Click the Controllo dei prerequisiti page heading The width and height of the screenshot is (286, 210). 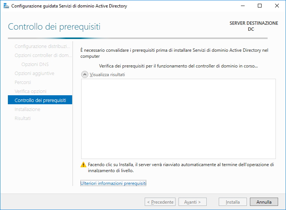pyautogui.click(x=54, y=27)
